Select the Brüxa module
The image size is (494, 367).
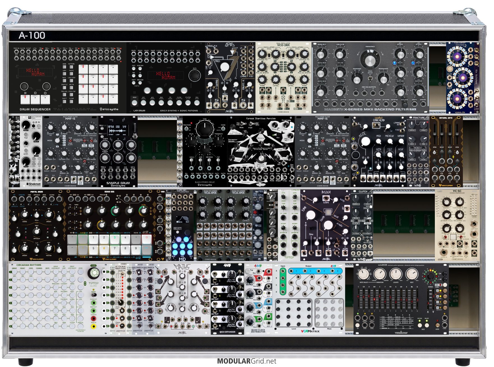click(326, 225)
